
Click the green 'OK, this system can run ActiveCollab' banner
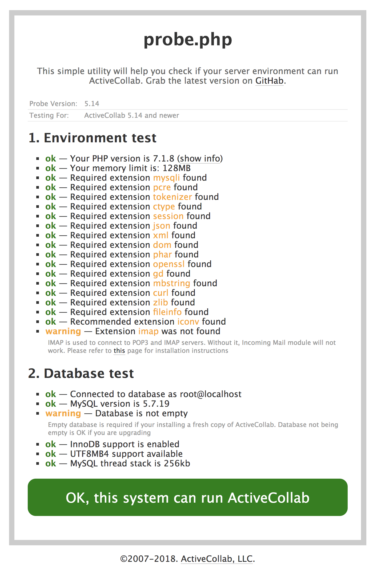pyautogui.click(x=187, y=497)
